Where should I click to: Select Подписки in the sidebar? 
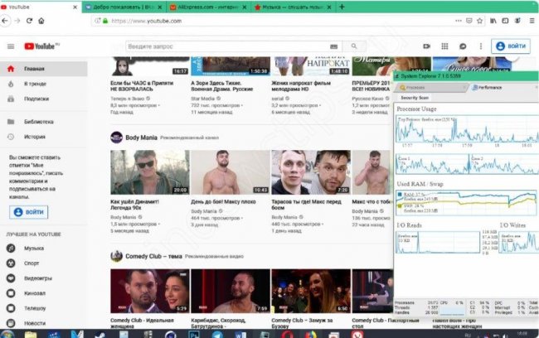(x=36, y=99)
